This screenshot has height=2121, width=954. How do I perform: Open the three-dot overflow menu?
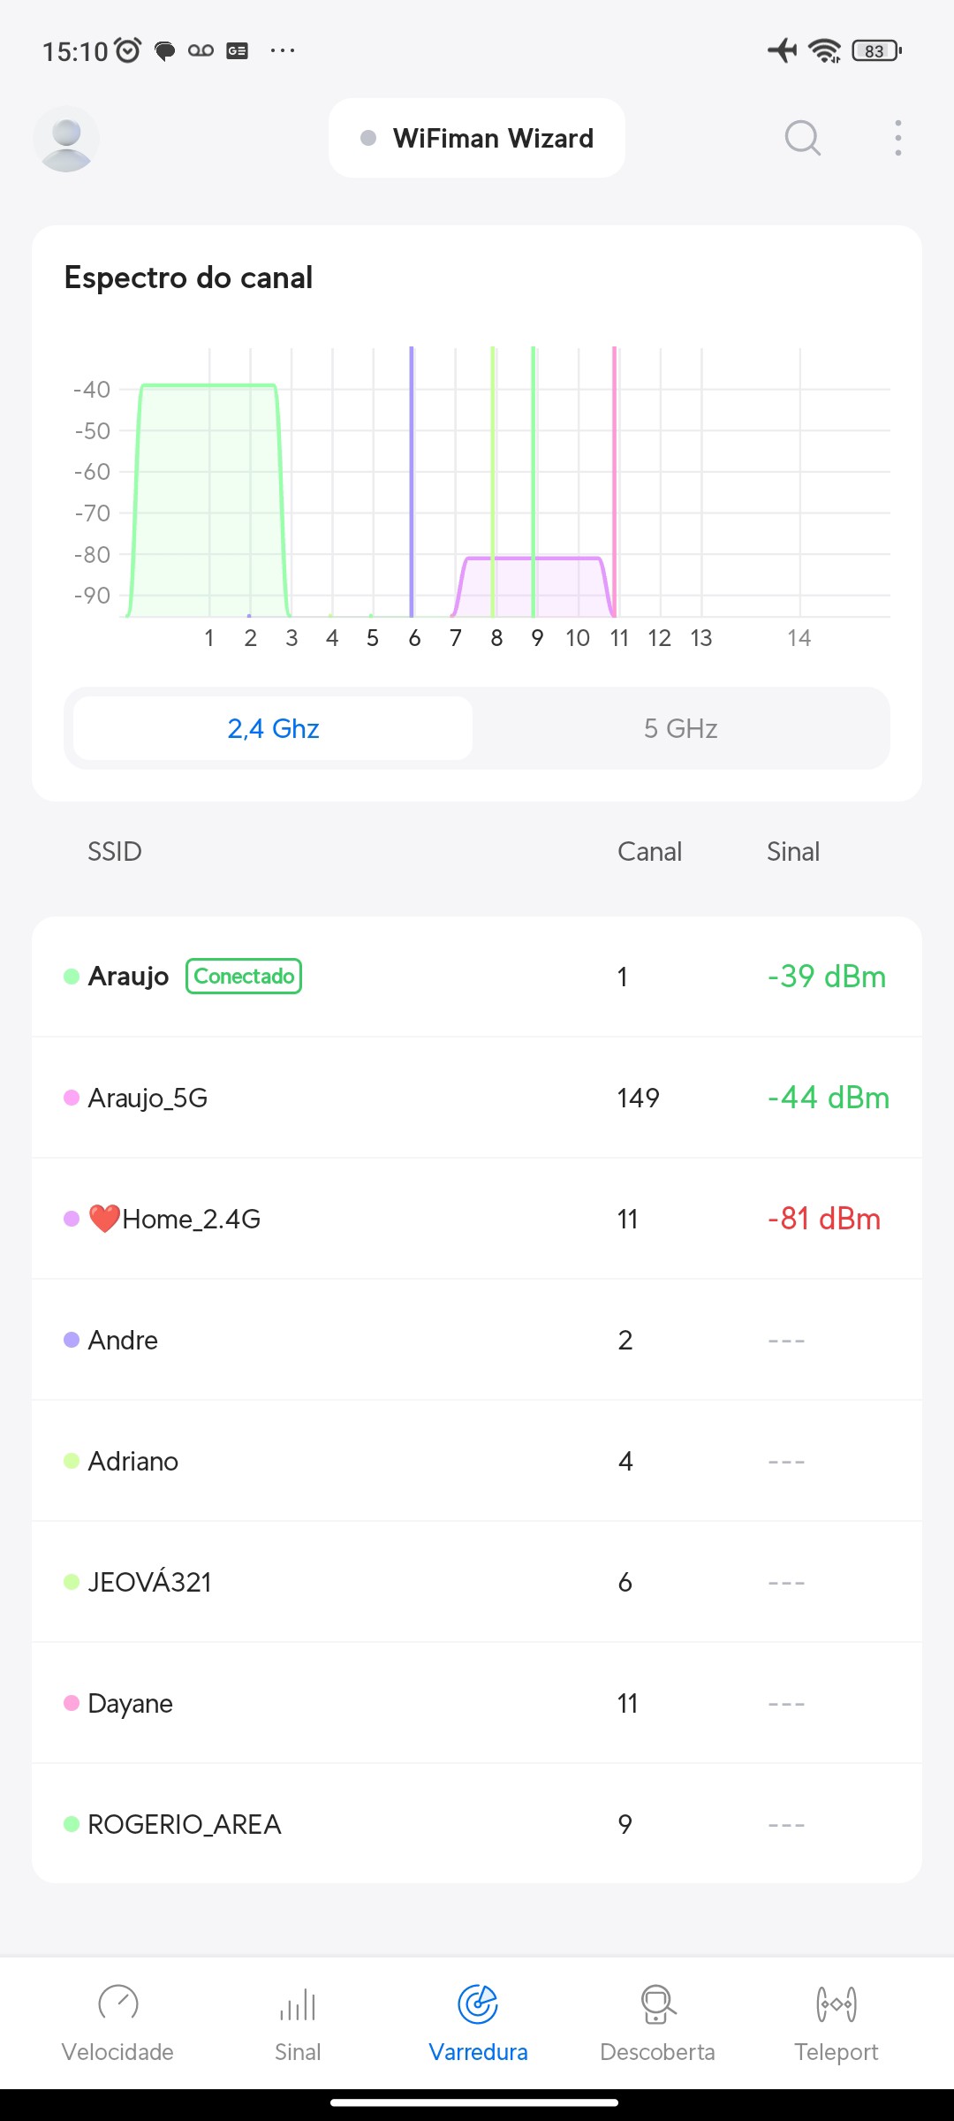897,138
